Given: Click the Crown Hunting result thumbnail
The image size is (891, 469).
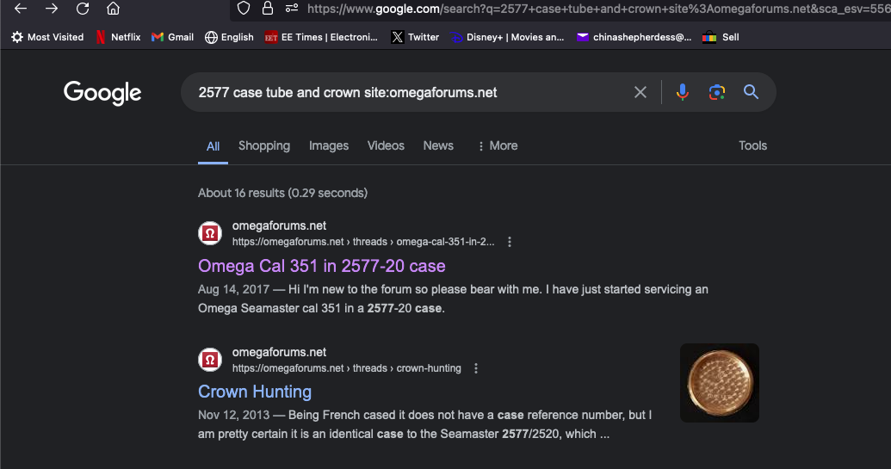Looking at the screenshot, I should tap(720, 383).
